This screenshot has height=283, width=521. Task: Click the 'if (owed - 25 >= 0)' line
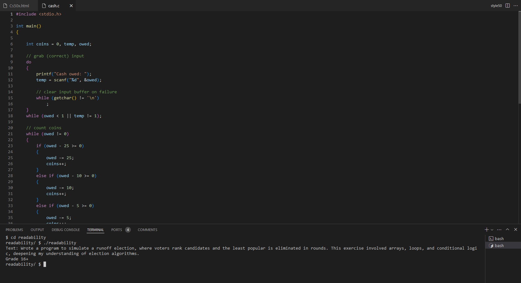coord(60,146)
